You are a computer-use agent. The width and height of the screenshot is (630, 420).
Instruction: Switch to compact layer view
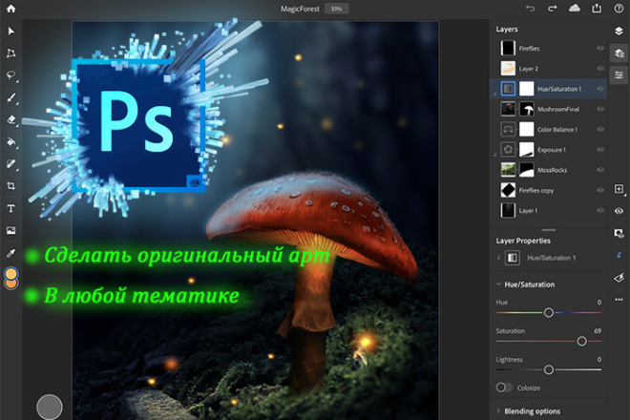[619, 31]
